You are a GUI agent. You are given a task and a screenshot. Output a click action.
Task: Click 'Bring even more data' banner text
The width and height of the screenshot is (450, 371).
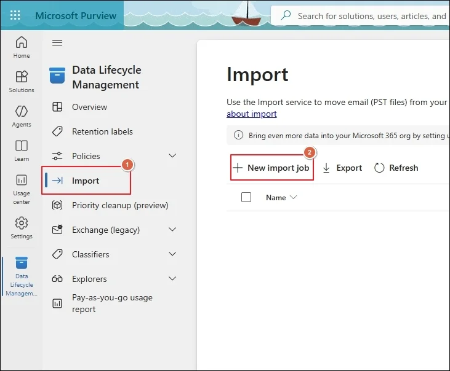348,135
